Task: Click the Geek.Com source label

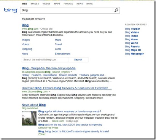Action: pyautogui.click(x=58, y=121)
